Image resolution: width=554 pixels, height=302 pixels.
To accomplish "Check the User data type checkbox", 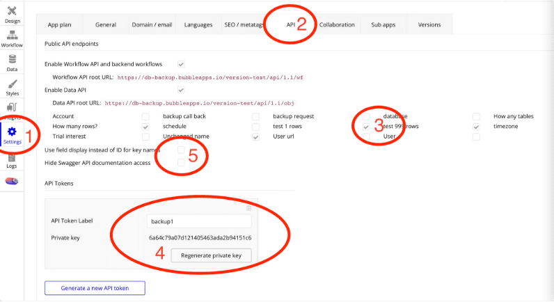I will pyautogui.click(x=476, y=136).
